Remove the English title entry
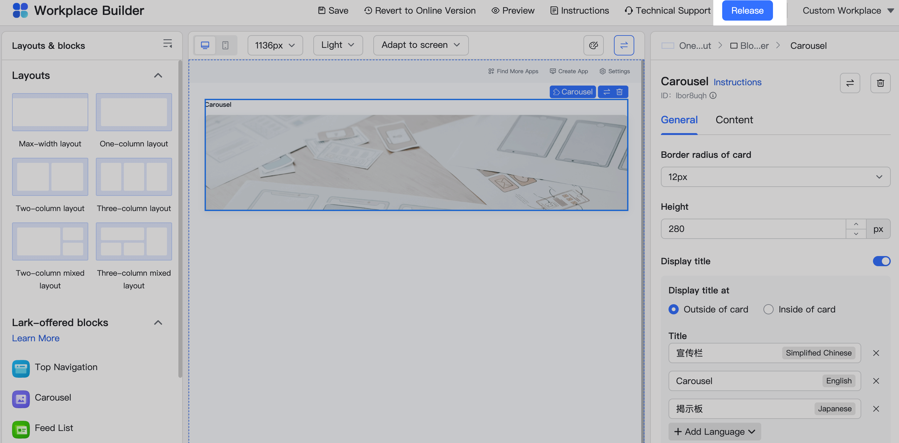This screenshot has height=443, width=899. (x=876, y=381)
